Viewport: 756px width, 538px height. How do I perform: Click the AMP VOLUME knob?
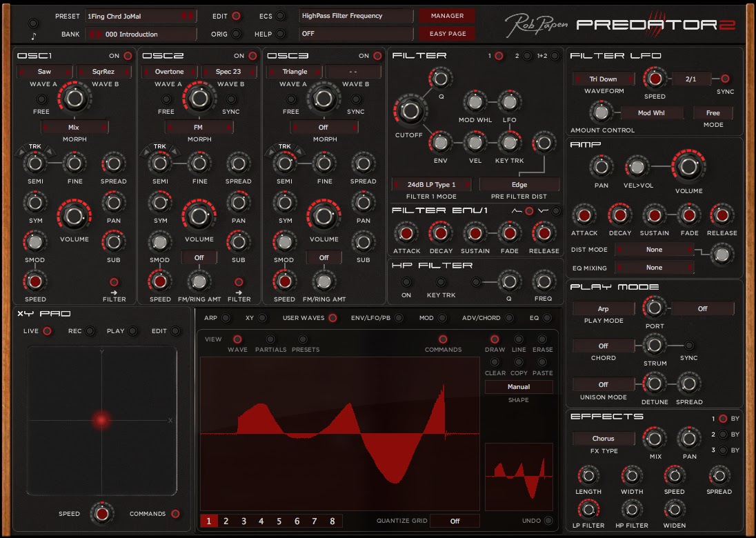(x=688, y=166)
